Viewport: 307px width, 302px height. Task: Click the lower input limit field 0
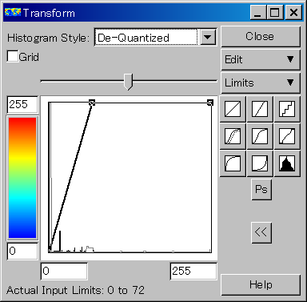64,271
